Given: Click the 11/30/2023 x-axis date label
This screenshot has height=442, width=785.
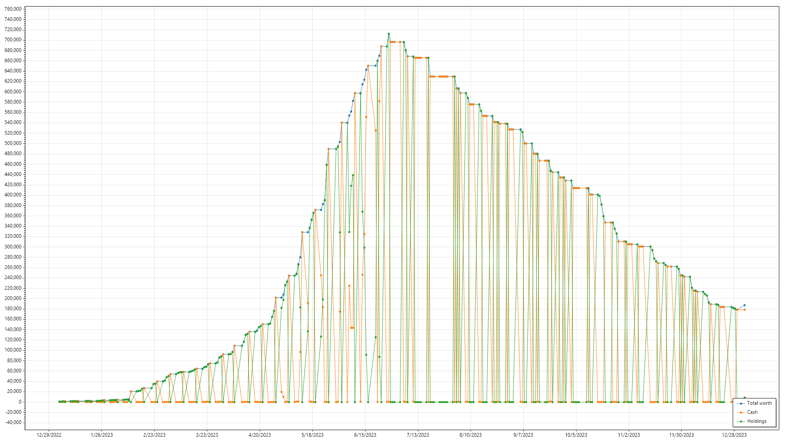Looking at the screenshot, I should 682,435.
